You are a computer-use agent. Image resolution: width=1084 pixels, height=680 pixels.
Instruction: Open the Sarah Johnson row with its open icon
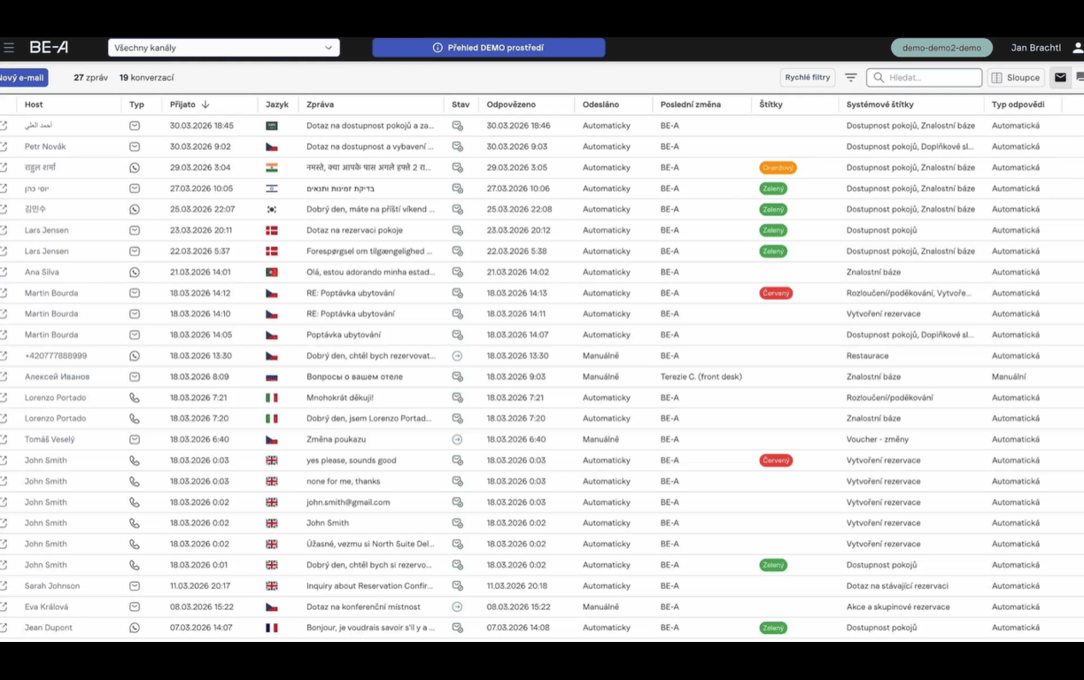pos(4,586)
